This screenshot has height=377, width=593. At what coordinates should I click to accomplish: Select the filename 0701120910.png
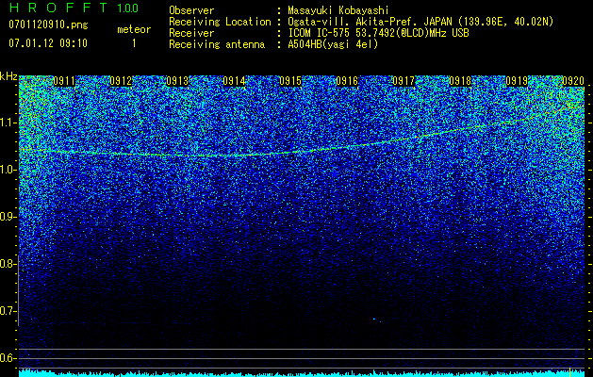click(x=48, y=25)
